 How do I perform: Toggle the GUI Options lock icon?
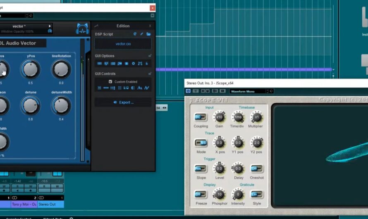pos(150,56)
